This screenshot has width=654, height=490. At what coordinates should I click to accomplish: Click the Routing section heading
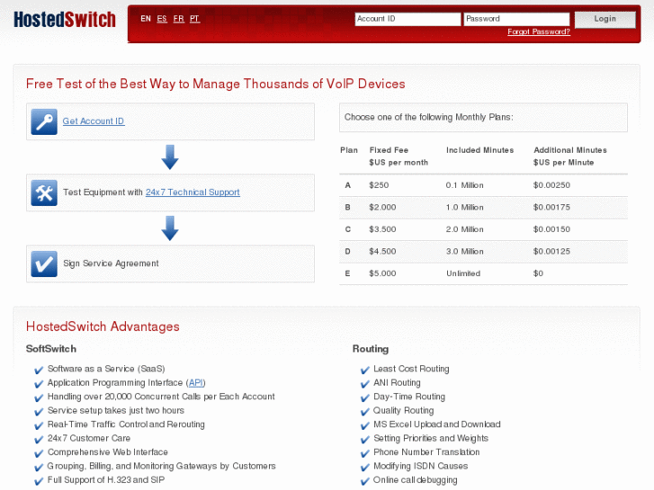pos(371,349)
